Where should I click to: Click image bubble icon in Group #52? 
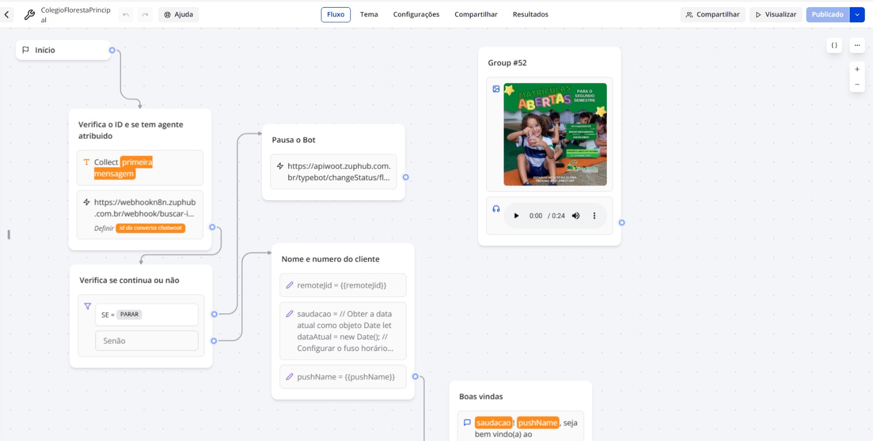point(496,89)
